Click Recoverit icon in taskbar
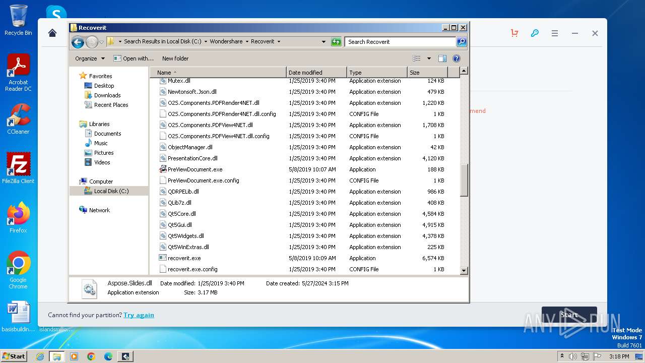The width and height of the screenshot is (645, 363). pyautogui.click(x=125, y=356)
